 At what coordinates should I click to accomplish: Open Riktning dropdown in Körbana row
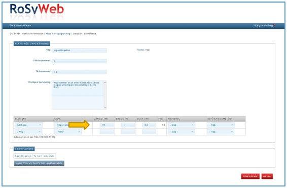[x=182, y=125]
